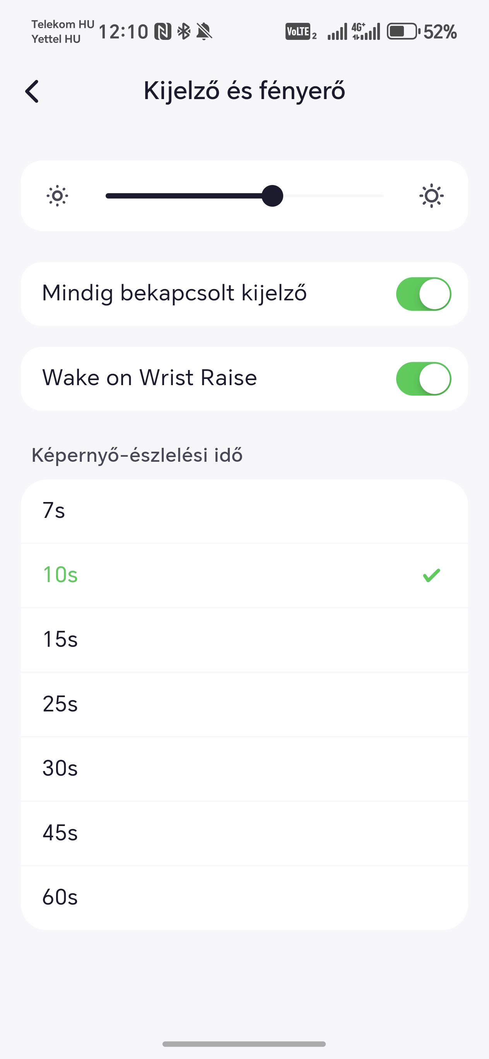Tap the muted bell status icon
This screenshot has width=489, height=1059.
(204, 32)
